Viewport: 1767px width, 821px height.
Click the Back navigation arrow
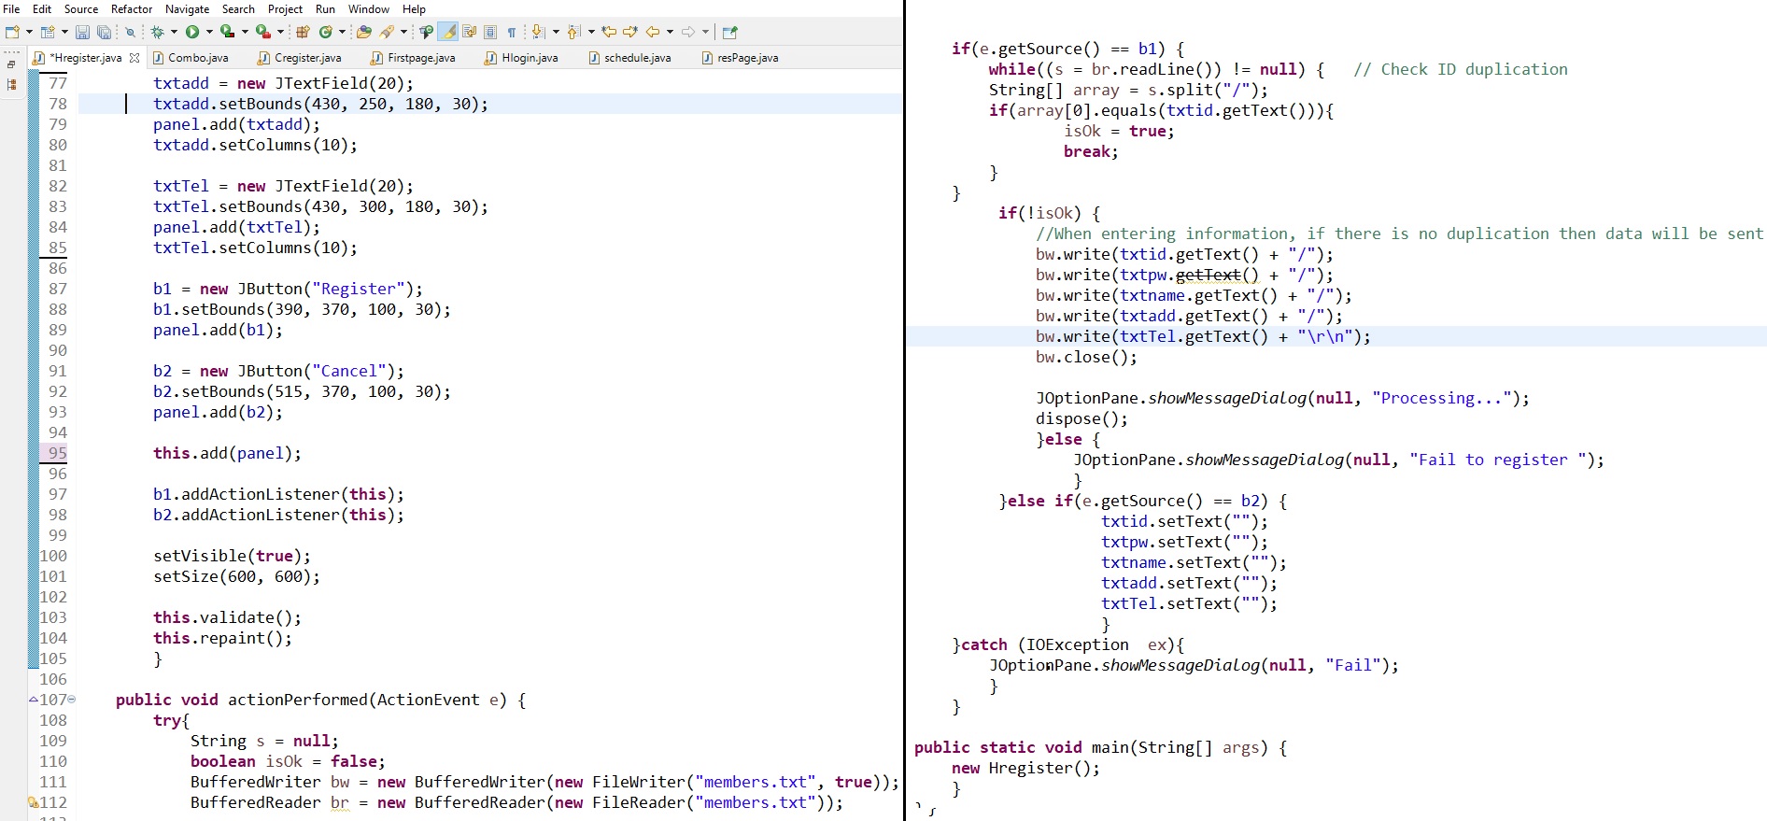653,32
